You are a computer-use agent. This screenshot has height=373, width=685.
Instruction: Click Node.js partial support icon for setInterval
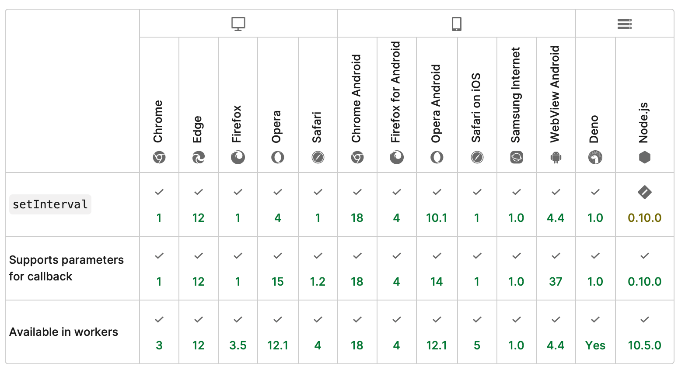pos(645,192)
